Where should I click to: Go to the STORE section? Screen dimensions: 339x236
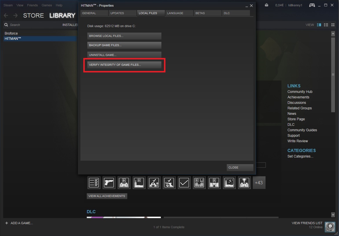(34, 16)
